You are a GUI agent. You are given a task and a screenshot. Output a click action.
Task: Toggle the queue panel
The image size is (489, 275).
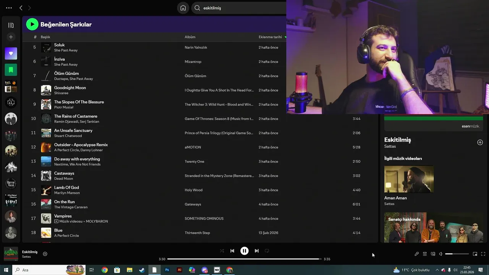[425, 254]
